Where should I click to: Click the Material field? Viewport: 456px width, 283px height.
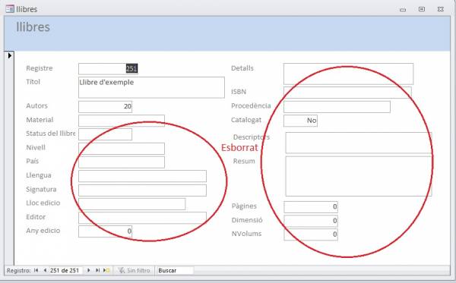[122, 121]
